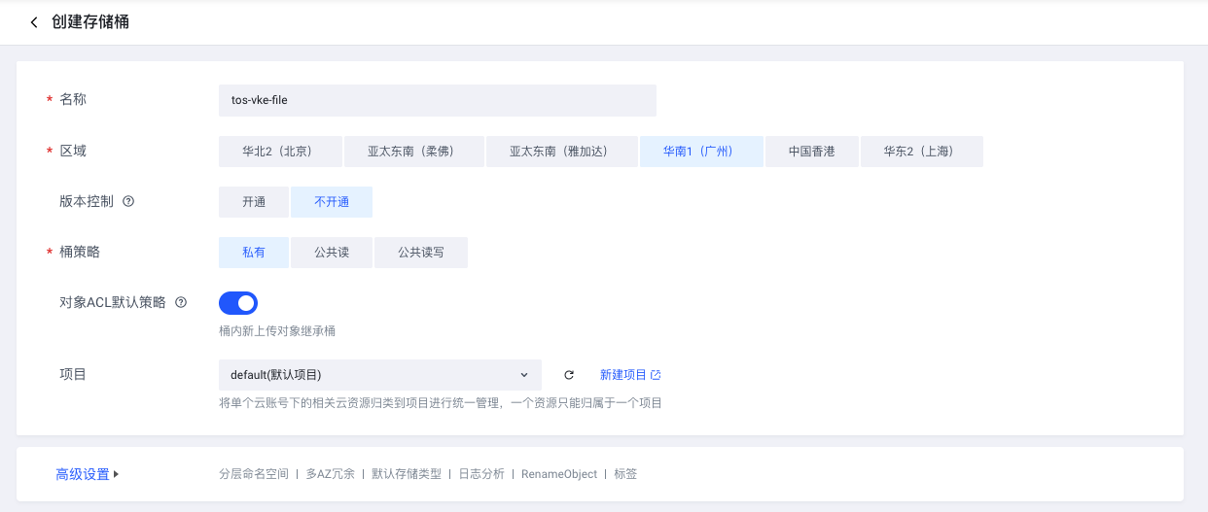Toggle the 对象ACL默认策略 switch
1208x512 pixels.
coord(238,303)
